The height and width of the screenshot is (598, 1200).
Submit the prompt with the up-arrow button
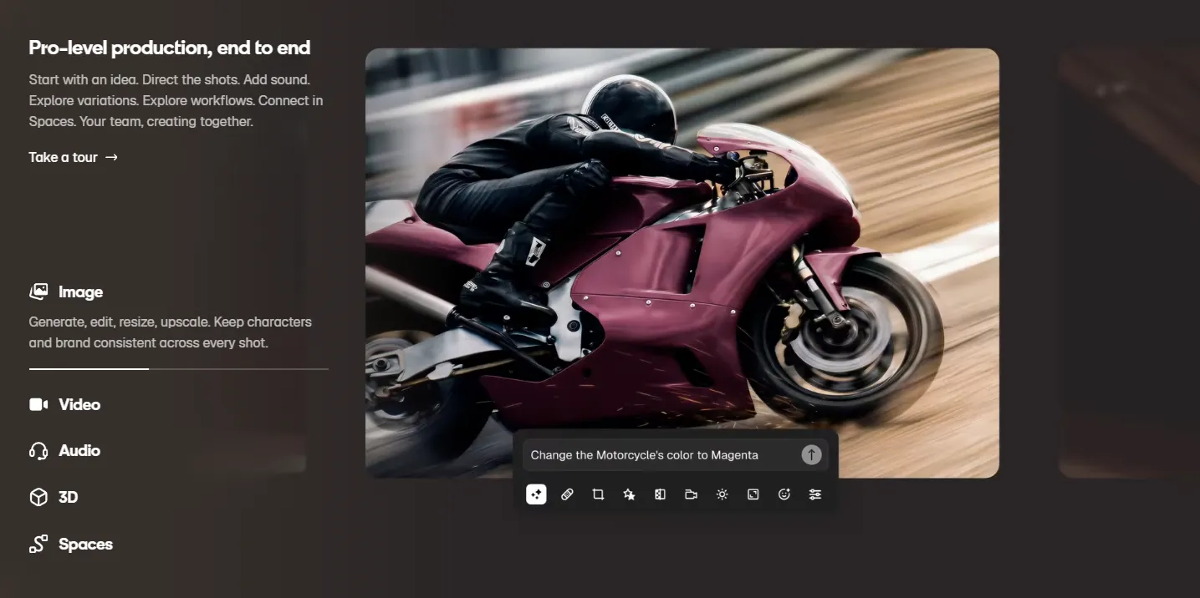(x=811, y=454)
